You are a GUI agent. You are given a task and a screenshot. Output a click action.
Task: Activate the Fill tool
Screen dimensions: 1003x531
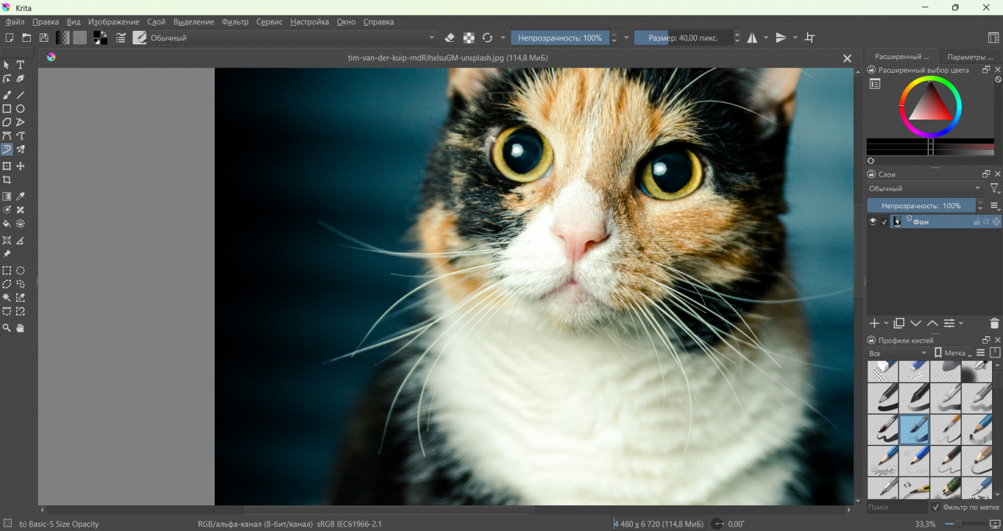point(7,223)
